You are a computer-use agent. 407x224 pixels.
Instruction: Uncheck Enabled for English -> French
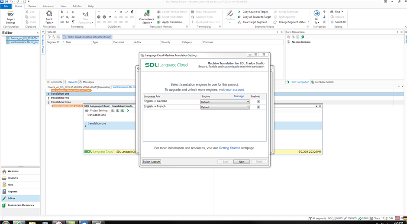(x=258, y=107)
